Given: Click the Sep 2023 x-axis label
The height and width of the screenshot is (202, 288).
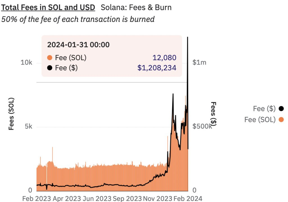Looking at the screenshot, I should point(127,198).
